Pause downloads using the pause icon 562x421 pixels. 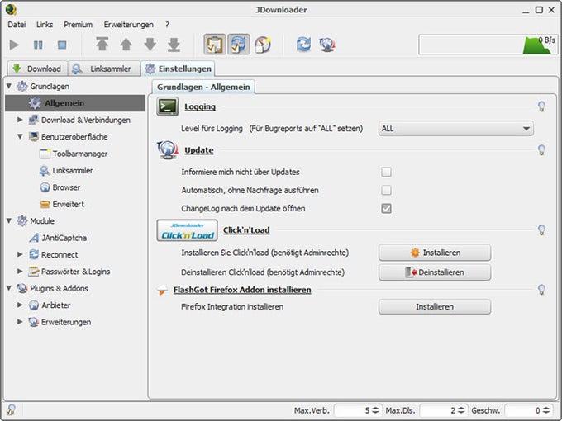click(38, 45)
